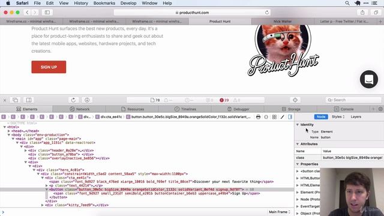Viewport: 384px width, 216px height.
Task: Open the Develop menu
Action: click(128, 3)
